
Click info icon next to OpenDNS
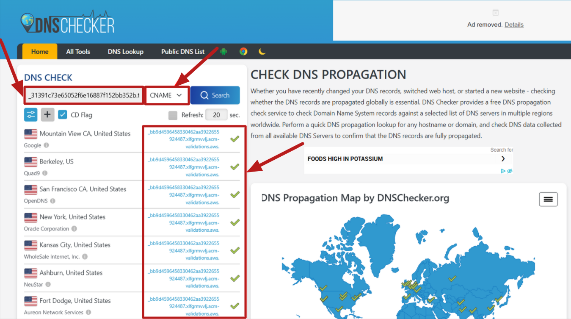[x=53, y=201]
